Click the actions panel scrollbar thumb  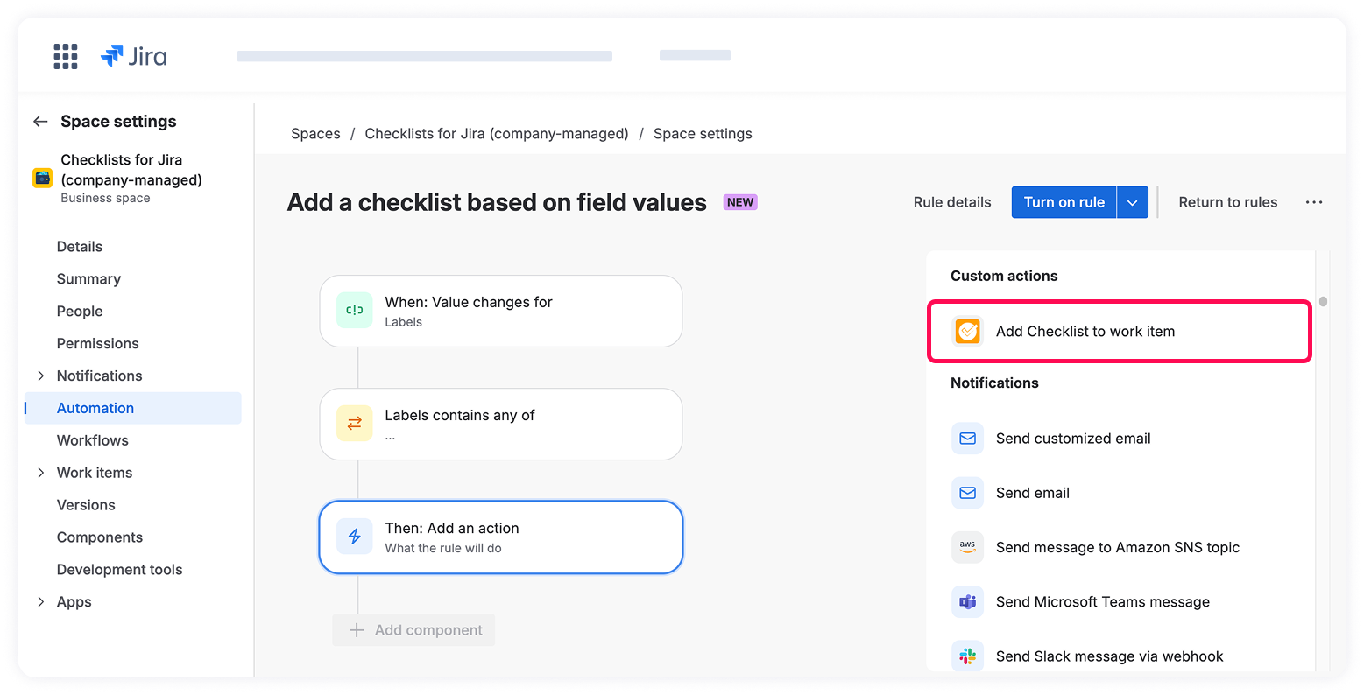point(1323,302)
